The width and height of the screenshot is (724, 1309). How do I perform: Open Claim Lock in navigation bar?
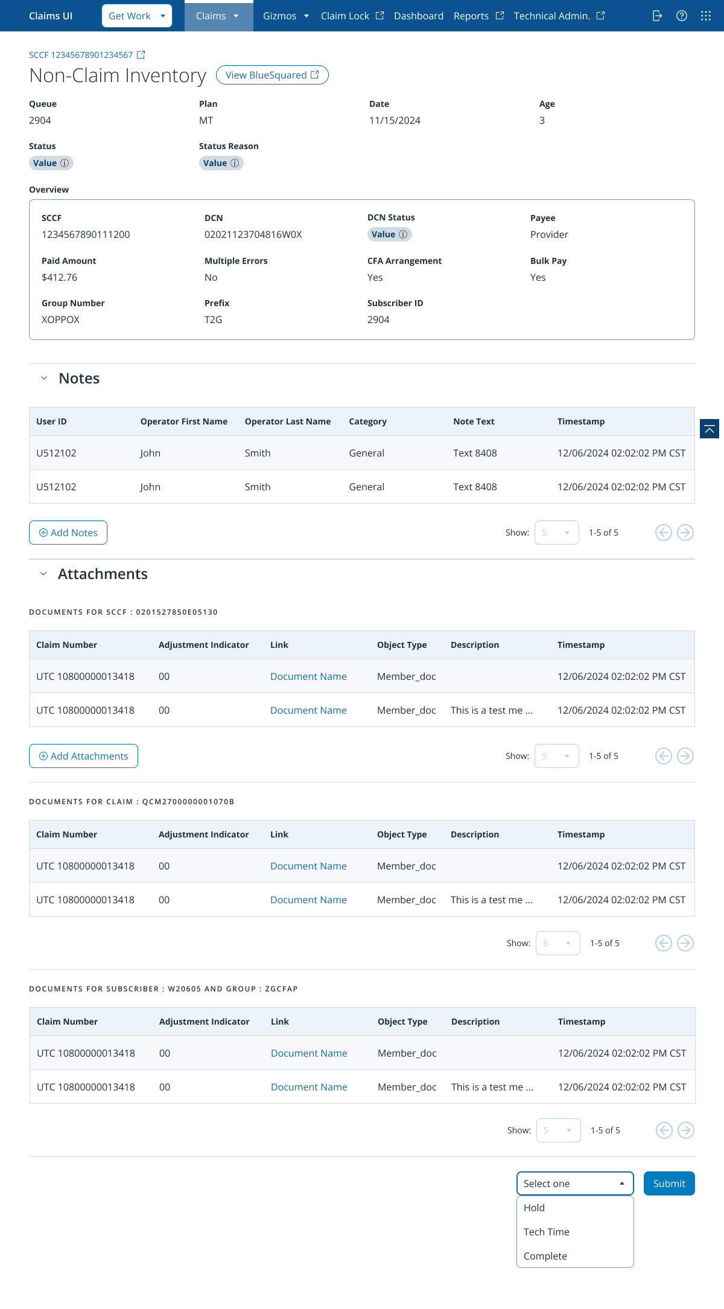coord(352,16)
